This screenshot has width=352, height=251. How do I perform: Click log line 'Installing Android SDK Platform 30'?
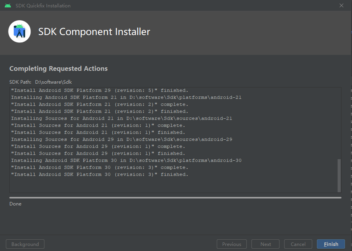(x=126, y=160)
